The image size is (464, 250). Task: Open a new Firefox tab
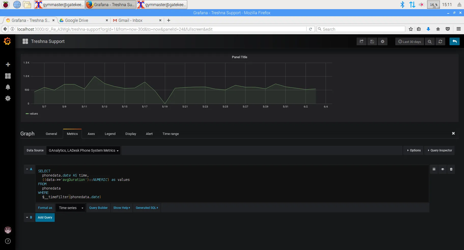tap(169, 20)
